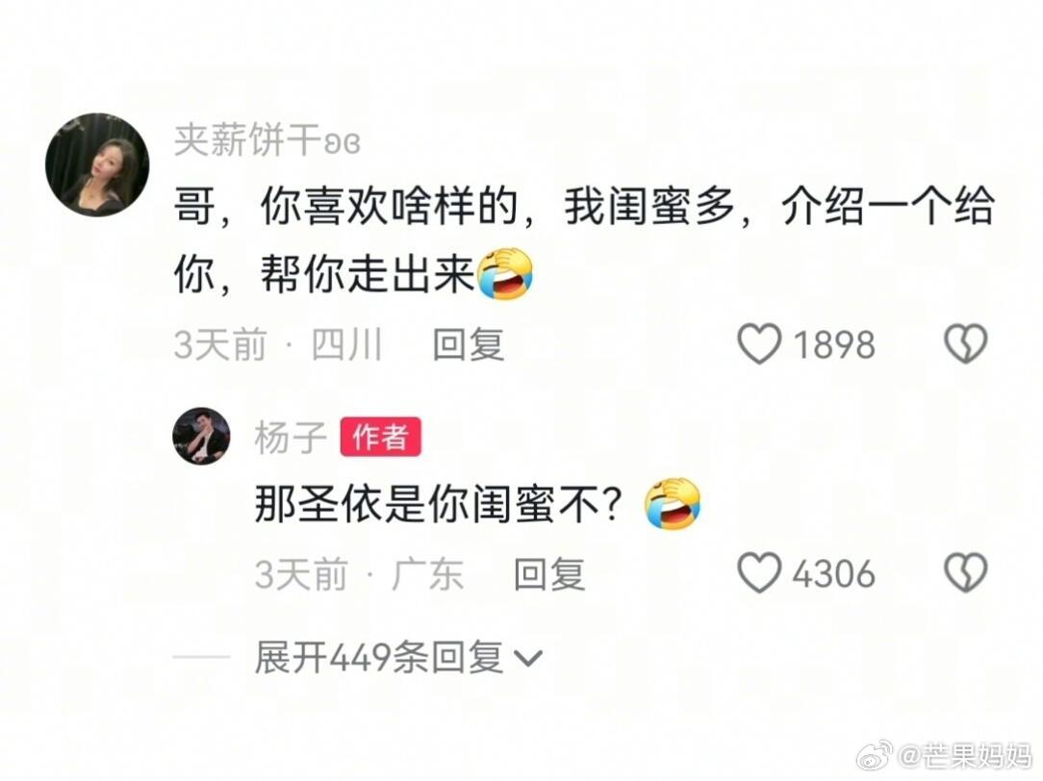
Task: Open username 杨子
Action: tap(290, 438)
